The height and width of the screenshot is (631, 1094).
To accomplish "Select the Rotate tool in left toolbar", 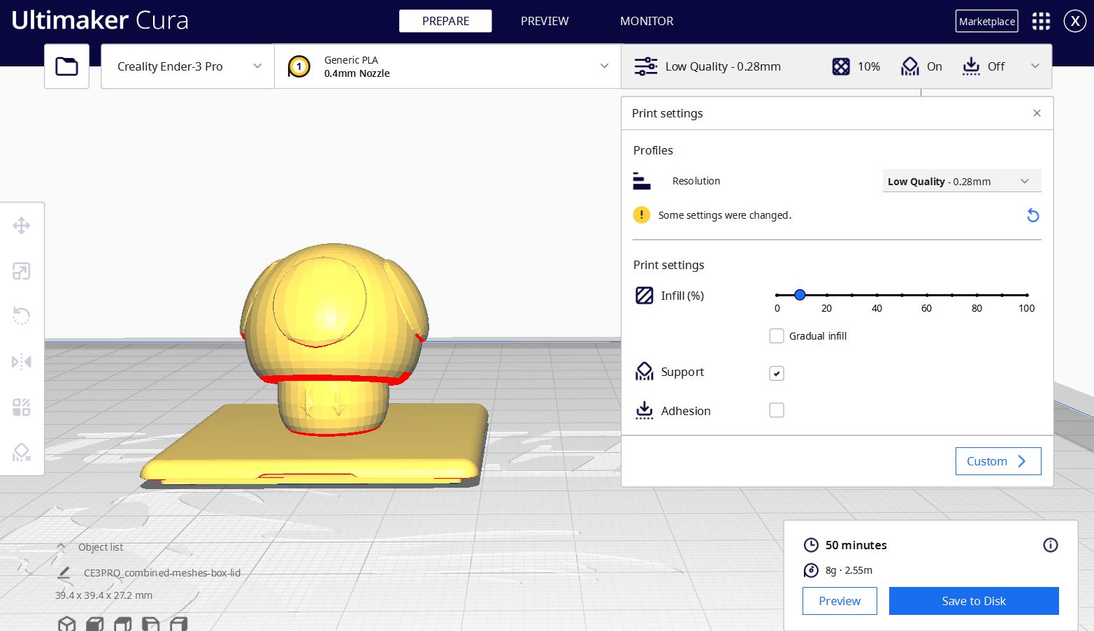I will click(22, 316).
